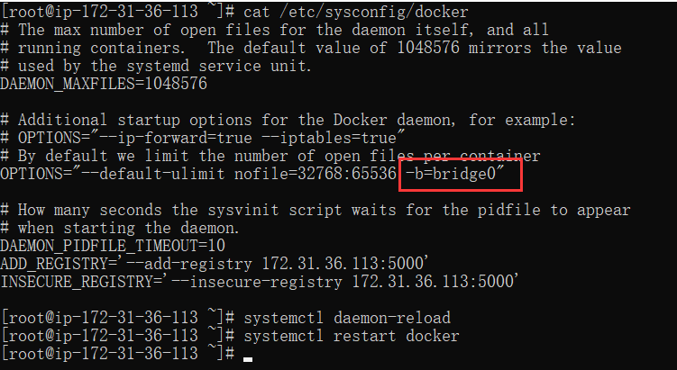Click the 'By default we limit' comment line
Viewport: 677px width, 370px height.
[x=270, y=156]
